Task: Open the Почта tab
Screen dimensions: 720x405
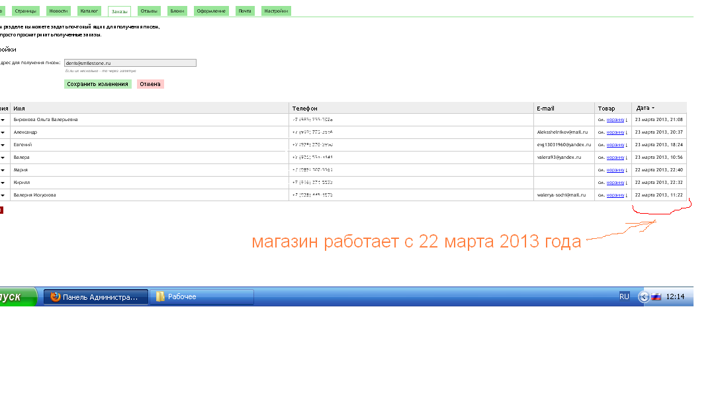Action: pos(245,11)
